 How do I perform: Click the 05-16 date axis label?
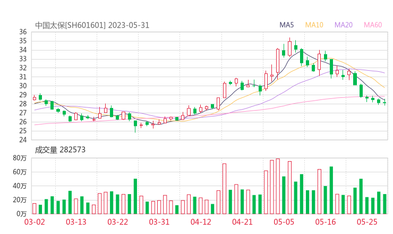click(x=326, y=222)
